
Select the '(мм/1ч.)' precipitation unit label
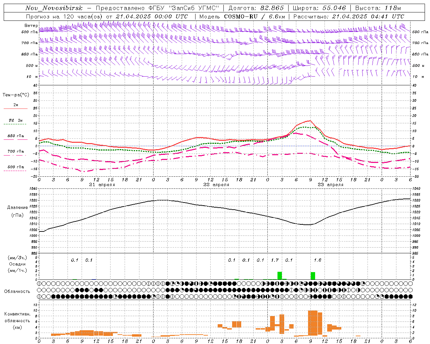tap(17, 271)
